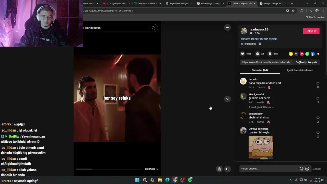Open Spotify from the taskbar
The height and width of the screenshot is (184, 327).
pyautogui.click(x=190, y=180)
